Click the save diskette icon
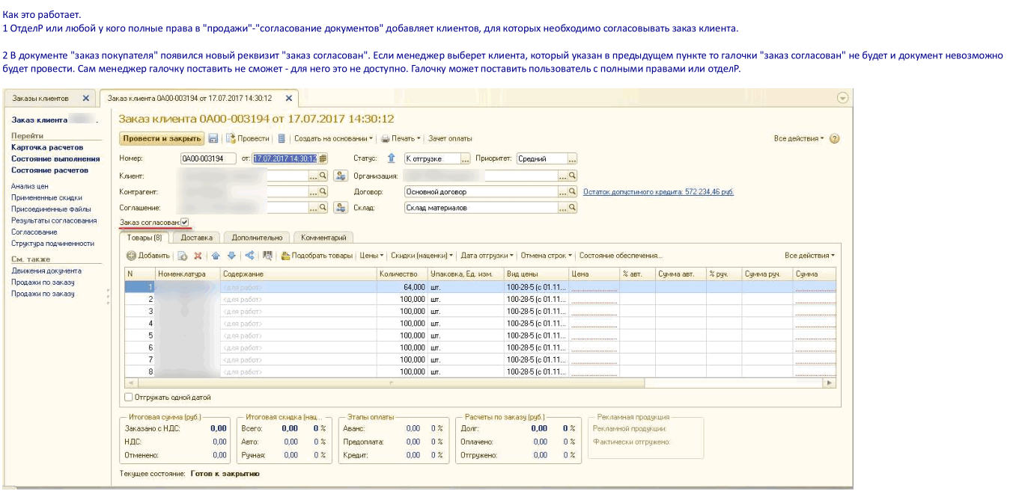 point(213,139)
